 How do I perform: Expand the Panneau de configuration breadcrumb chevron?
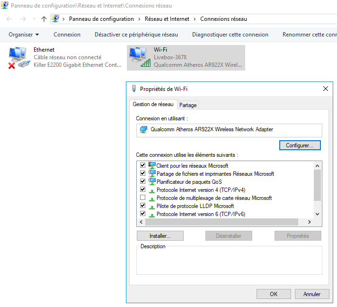coord(139,19)
